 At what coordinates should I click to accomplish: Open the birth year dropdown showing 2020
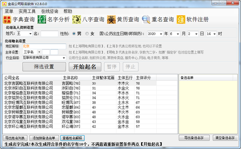(161, 34)
